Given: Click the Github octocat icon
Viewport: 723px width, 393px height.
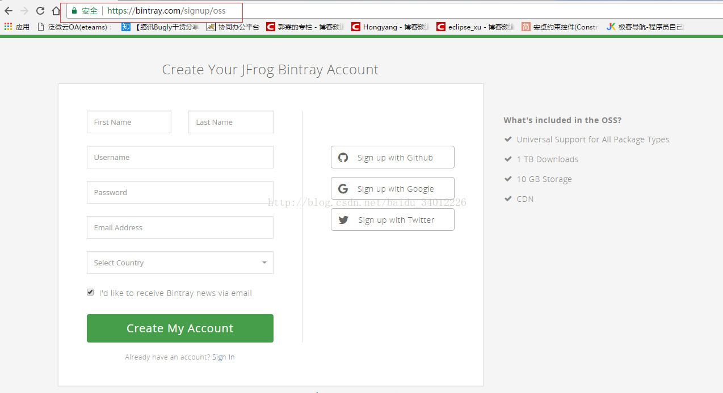Looking at the screenshot, I should click(x=343, y=158).
